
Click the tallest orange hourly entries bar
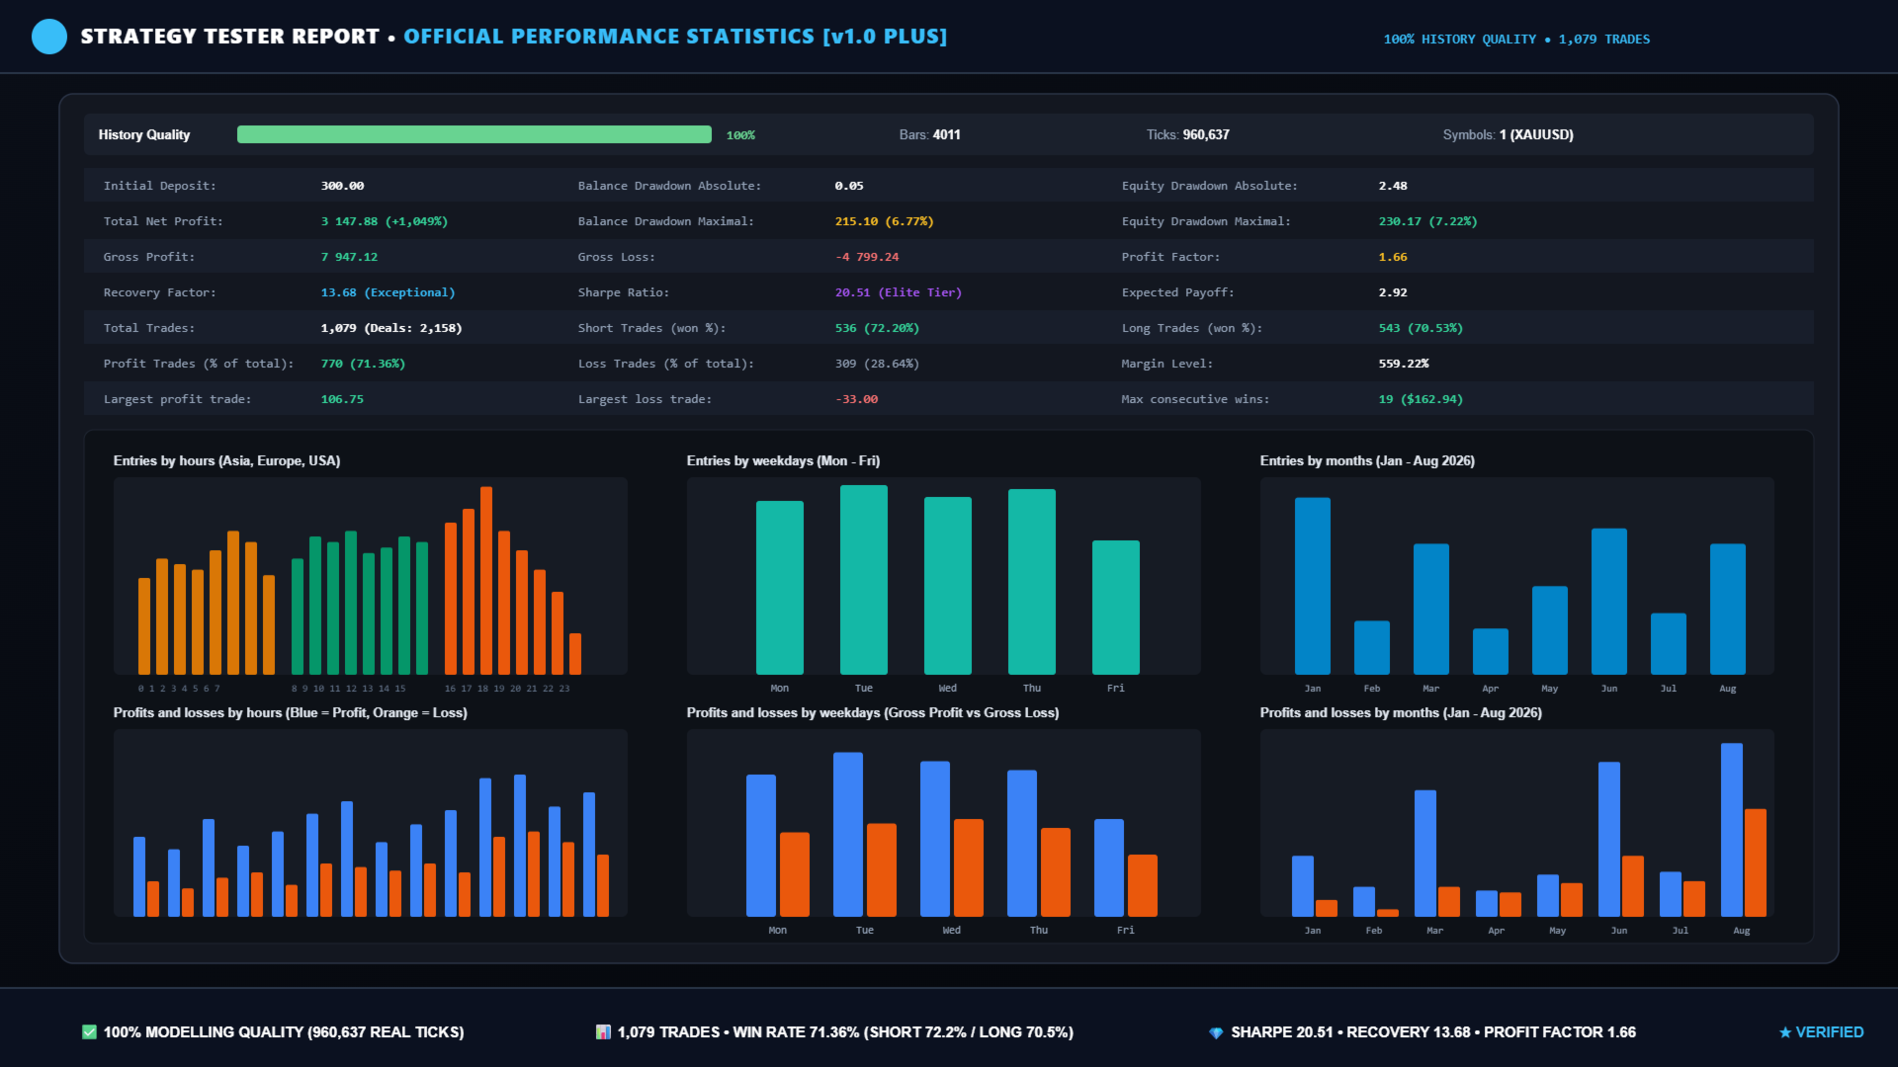tap(486, 581)
